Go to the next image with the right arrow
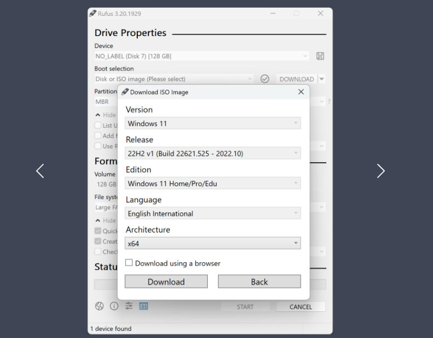Viewport: 433px width, 338px height. click(x=381, y=171)
